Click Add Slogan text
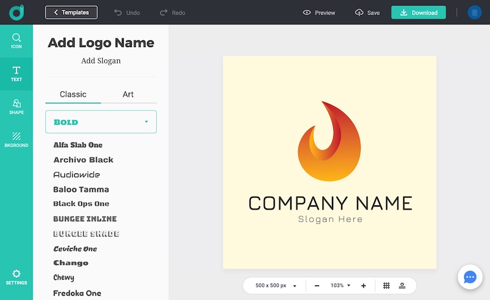Viewport: 490px width, 300px height. (101, 60)
